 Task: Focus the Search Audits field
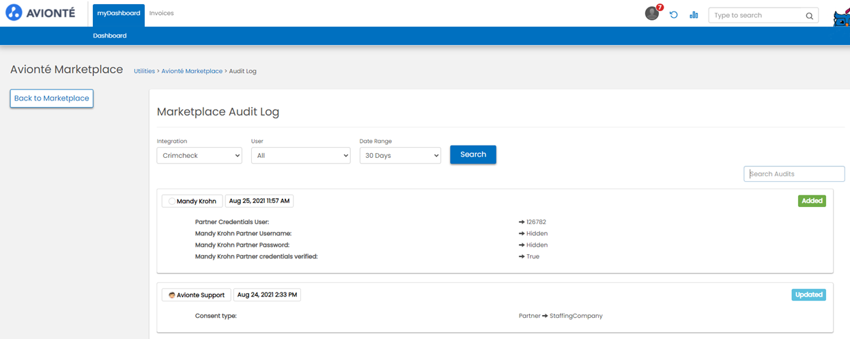click(x=794, y=174)
